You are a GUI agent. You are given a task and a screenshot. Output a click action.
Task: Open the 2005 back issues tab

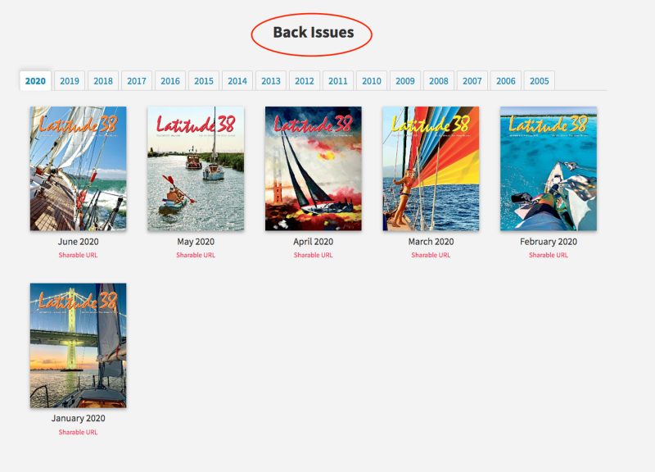[540, 80]
